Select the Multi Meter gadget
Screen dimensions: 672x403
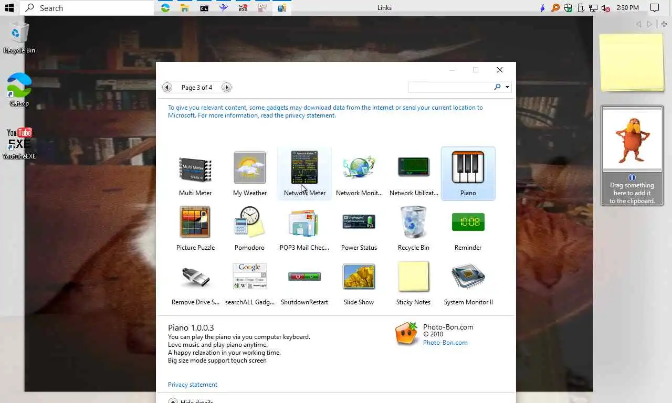coord(195,174)
